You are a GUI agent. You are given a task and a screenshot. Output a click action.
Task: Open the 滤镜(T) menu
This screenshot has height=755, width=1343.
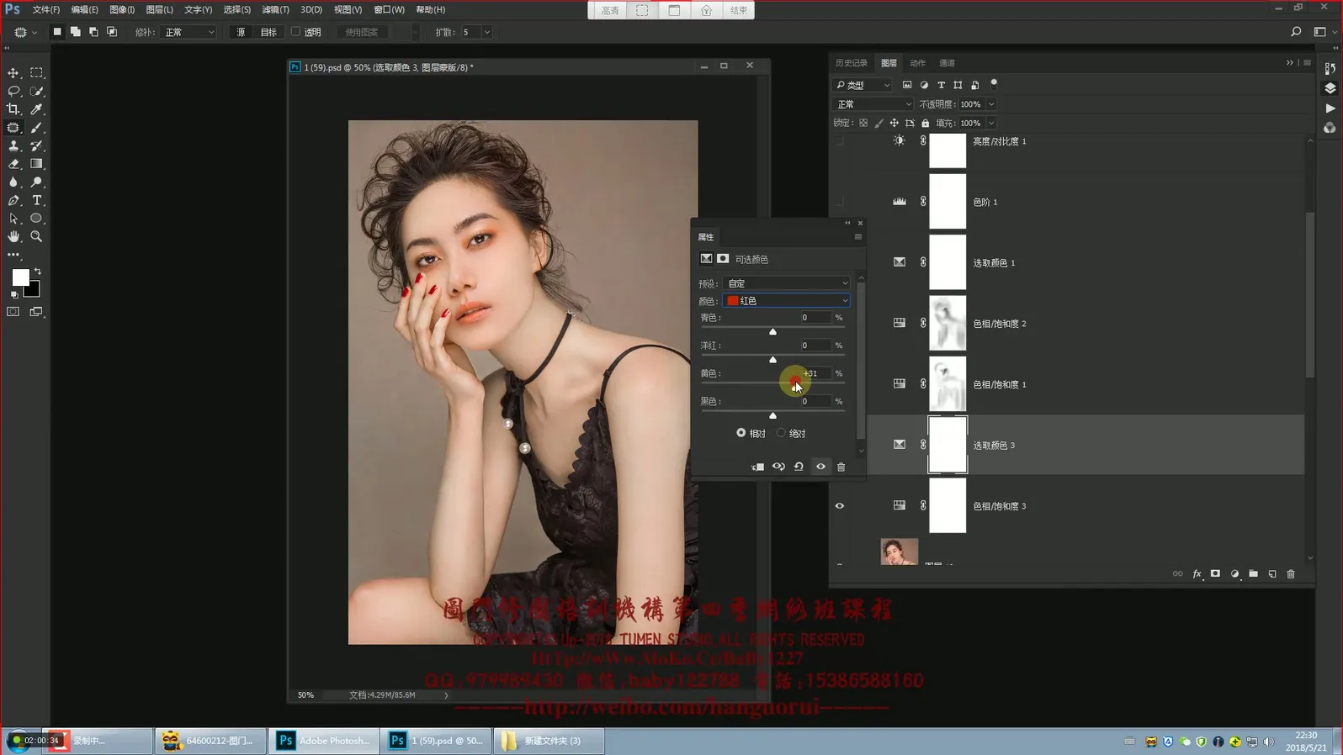click(x=275, y=9)
